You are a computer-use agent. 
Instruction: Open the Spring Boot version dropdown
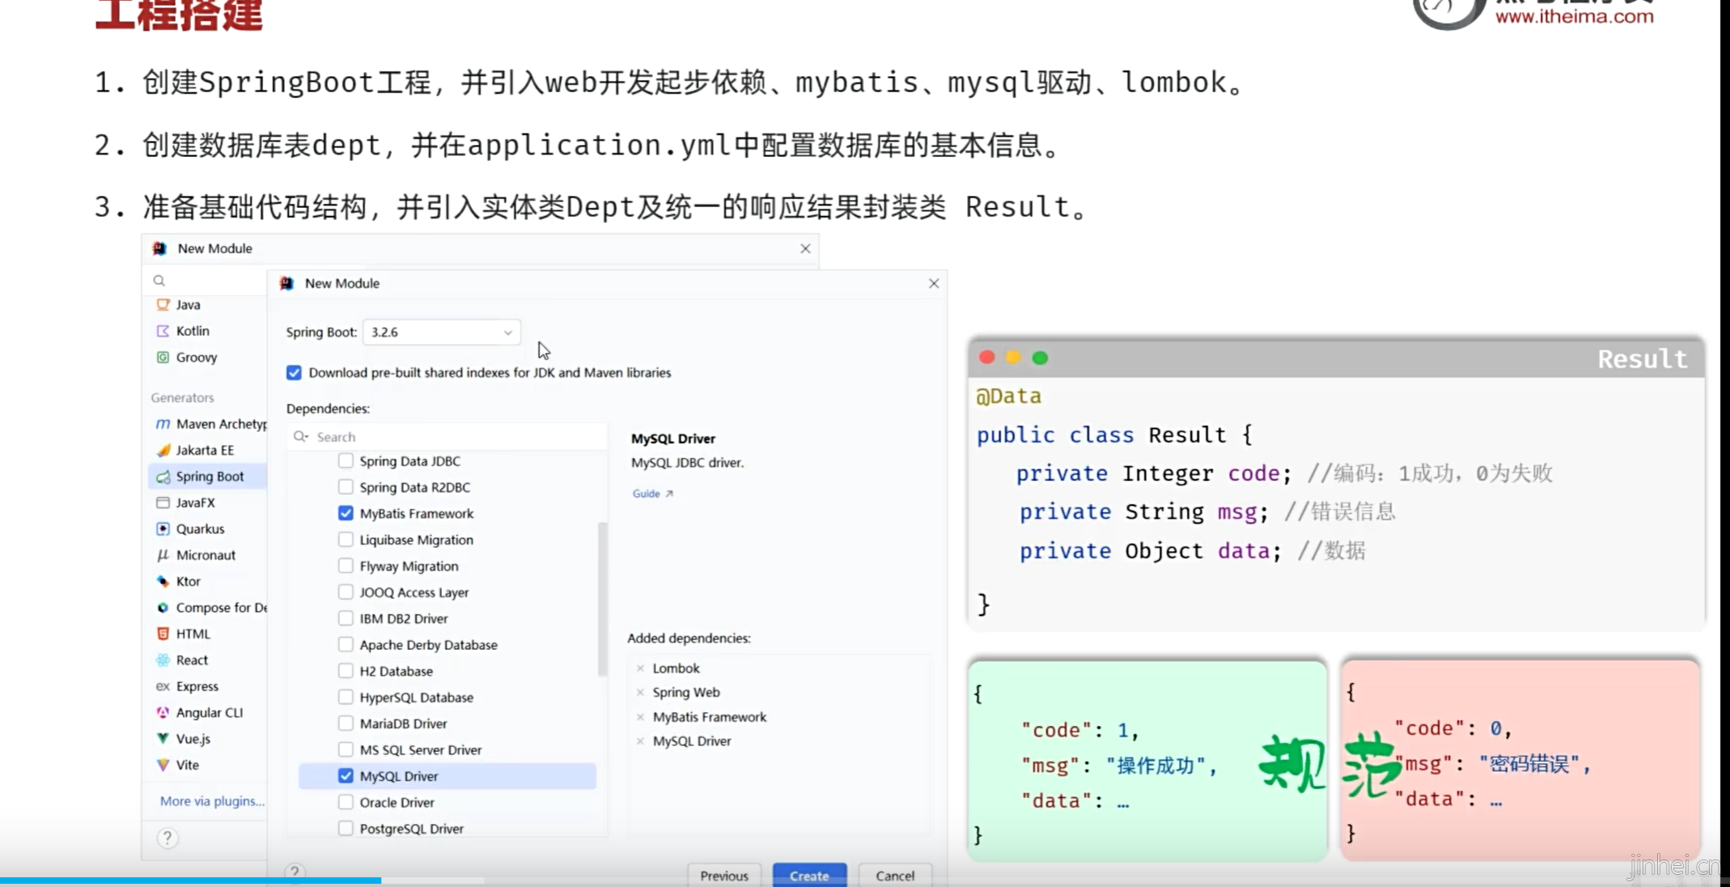442,332
